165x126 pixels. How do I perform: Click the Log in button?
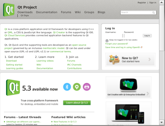click(147, 36)
